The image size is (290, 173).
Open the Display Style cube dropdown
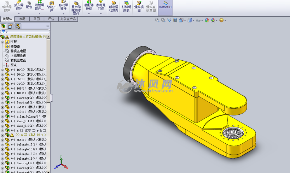(x=190, y=20)
